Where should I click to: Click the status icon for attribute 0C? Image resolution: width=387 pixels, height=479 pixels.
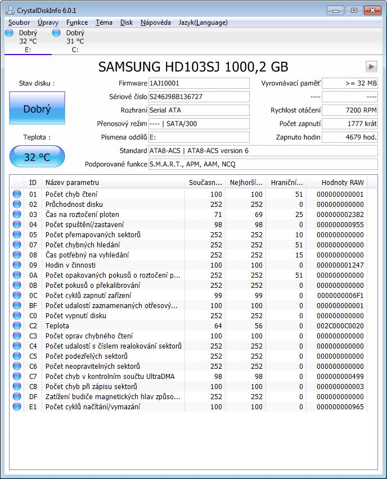[x=17, y=295]
